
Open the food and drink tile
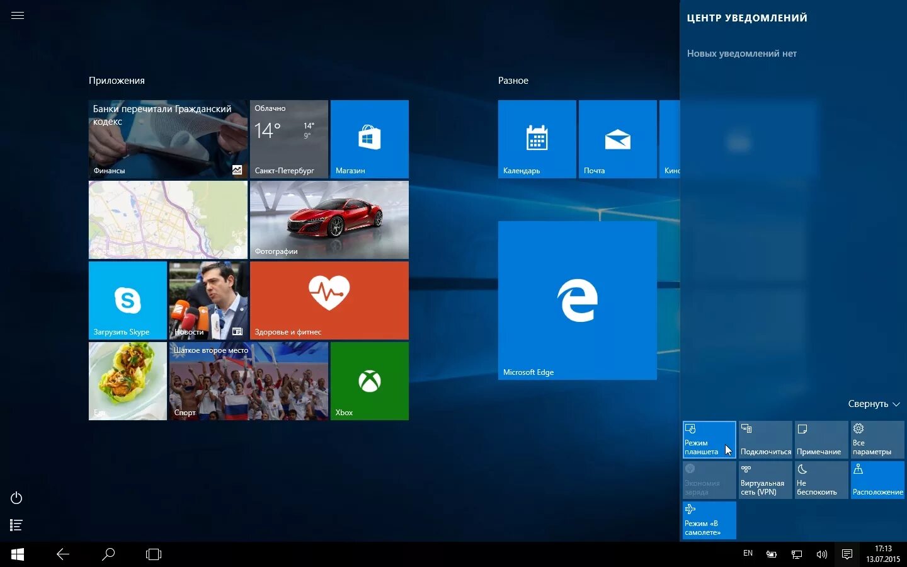point(128,381)
